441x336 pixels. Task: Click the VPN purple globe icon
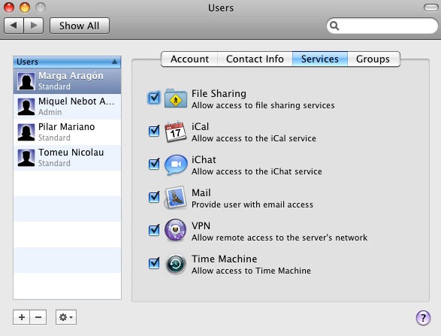point(176,230)
